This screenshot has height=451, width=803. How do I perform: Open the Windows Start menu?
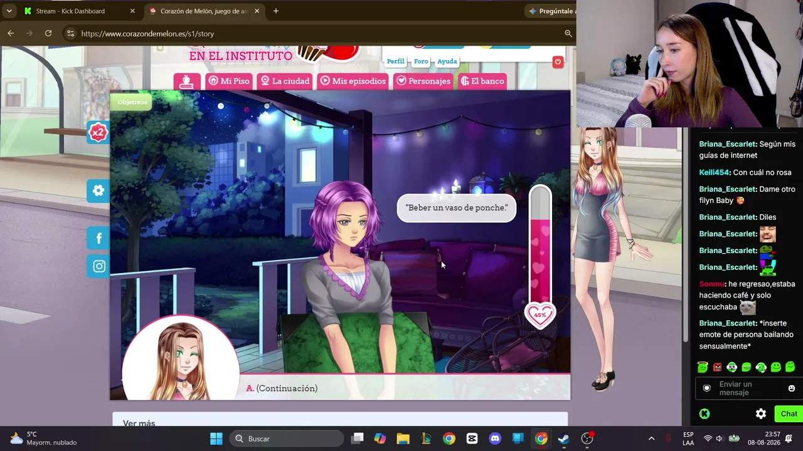click(216, 438)
